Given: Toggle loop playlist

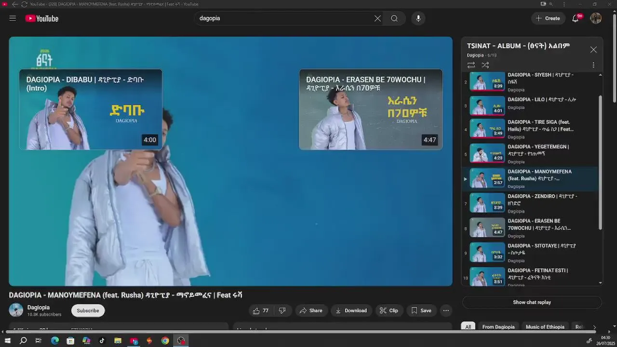Looking at the screenshot, I should [x=471, y=65].
